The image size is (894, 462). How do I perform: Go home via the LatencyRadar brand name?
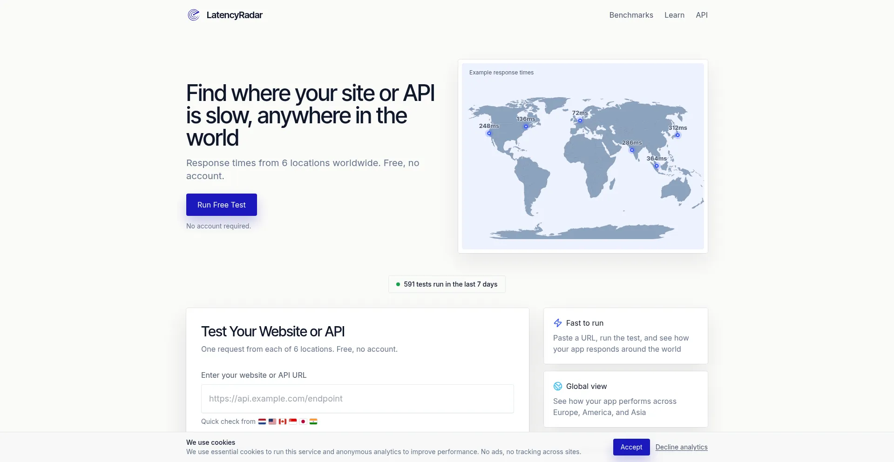point(234,15)
